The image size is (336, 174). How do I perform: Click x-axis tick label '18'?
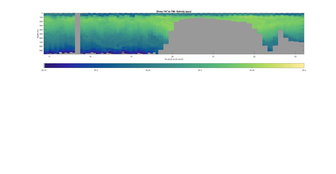click(90, 57)
